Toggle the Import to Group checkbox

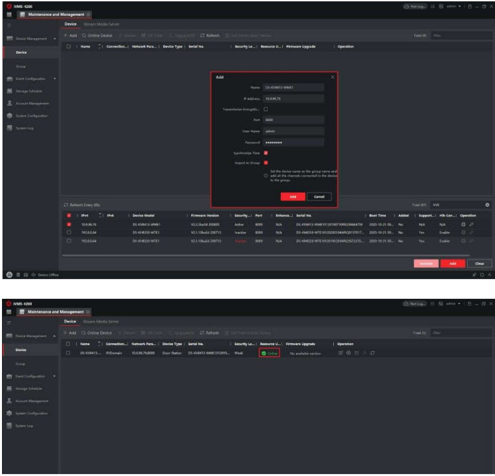[x=266, y=163]
